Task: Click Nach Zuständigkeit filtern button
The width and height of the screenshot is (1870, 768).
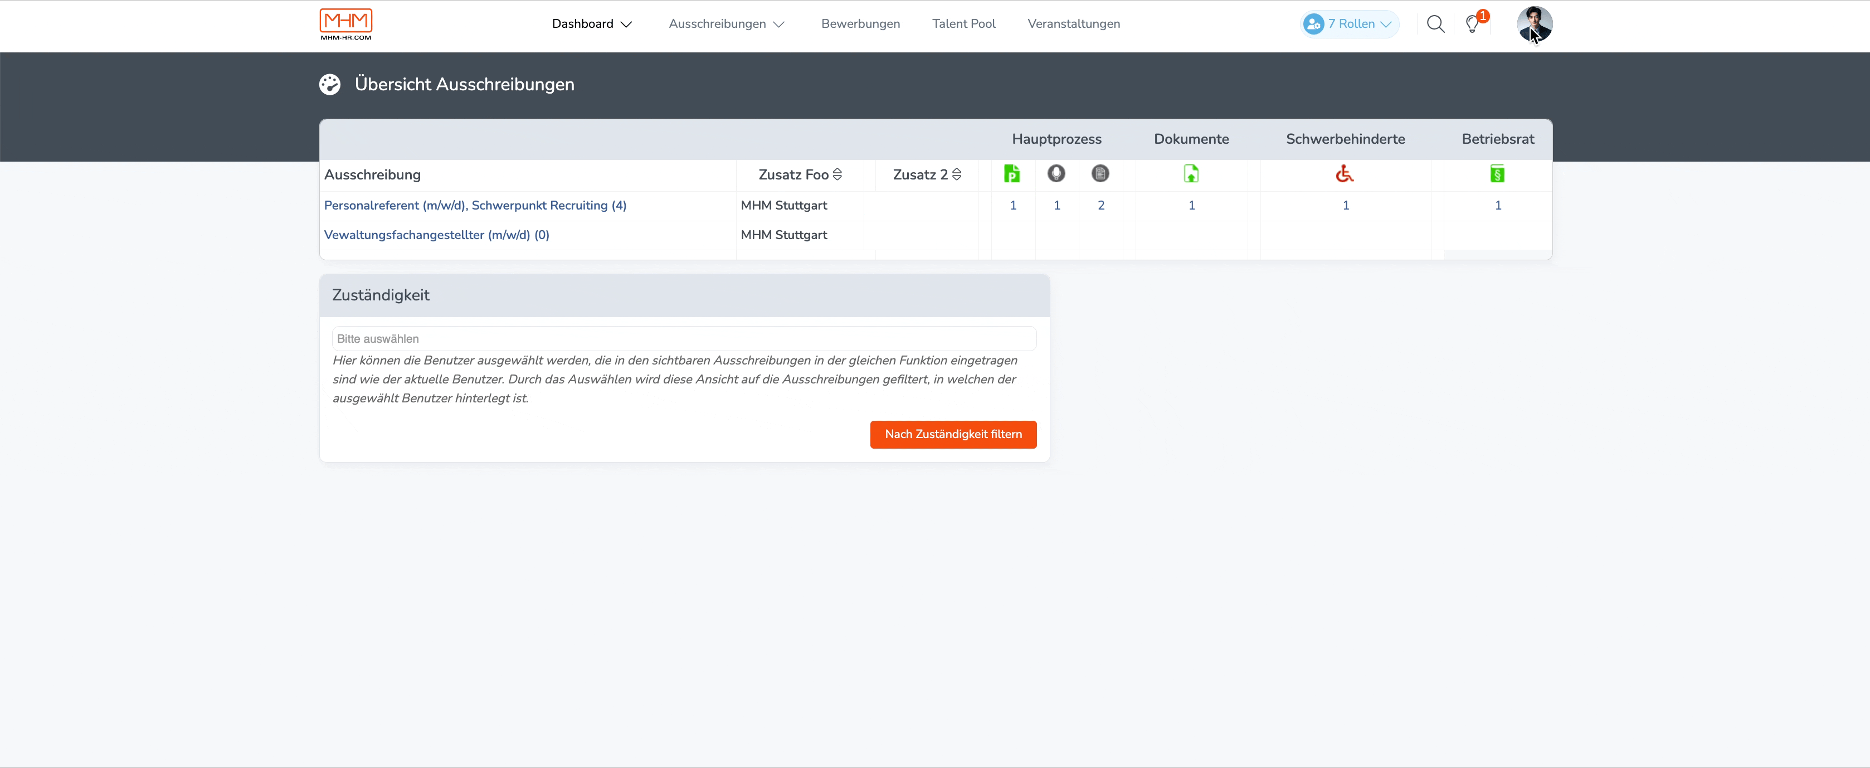Action: 953,434
